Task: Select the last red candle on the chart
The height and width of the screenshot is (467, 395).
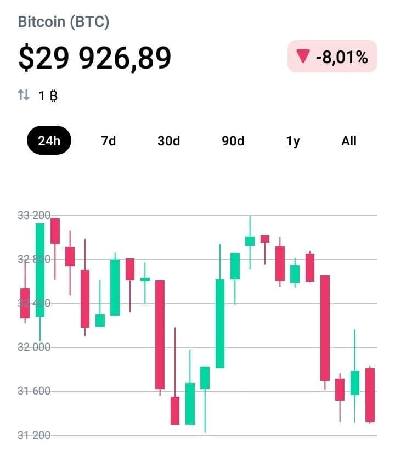Action: coord(370,395)
